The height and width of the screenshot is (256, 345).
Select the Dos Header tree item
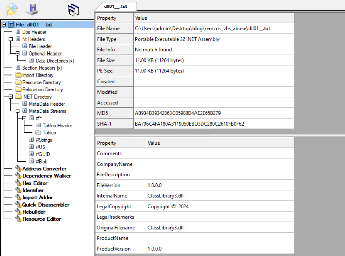(x=34, y=32)
